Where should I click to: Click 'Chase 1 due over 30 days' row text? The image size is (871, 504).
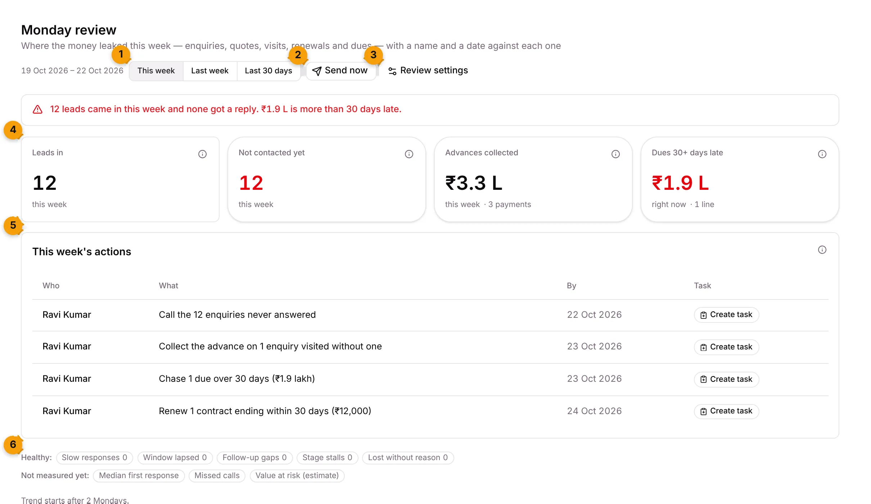[237, 379]
